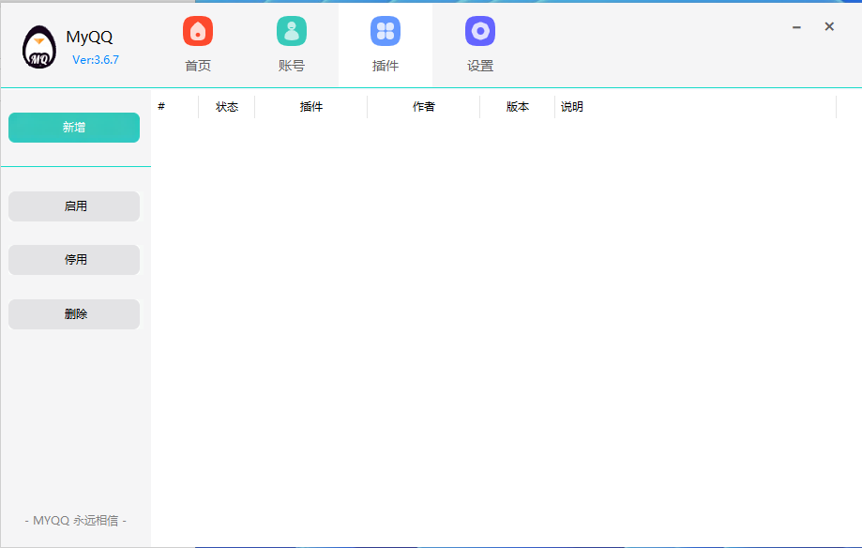The width and height of the screenshot is (862, 548).
Task: Select the 说明 column header
Action: point(572,107)
